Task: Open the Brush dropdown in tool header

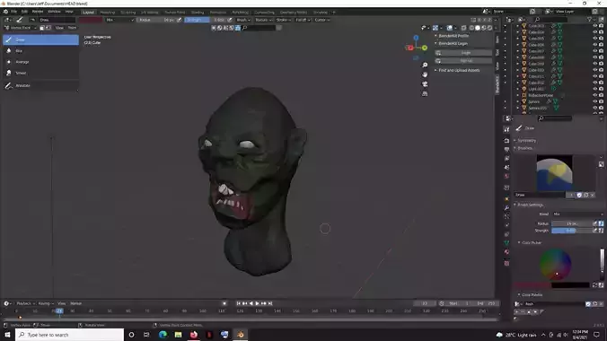Action: coord(243,20)
